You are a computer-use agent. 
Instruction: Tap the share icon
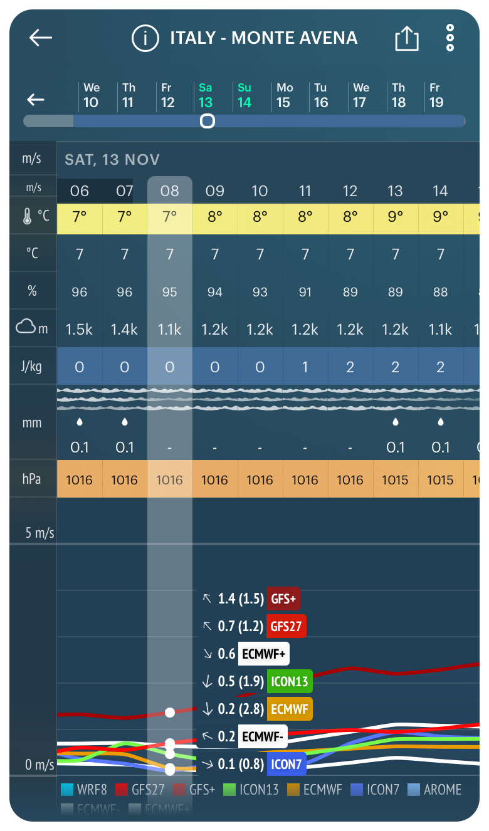click(406, 39)
